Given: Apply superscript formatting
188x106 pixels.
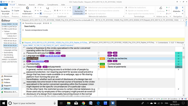Looking at the screenshot, I should (36, 11).
